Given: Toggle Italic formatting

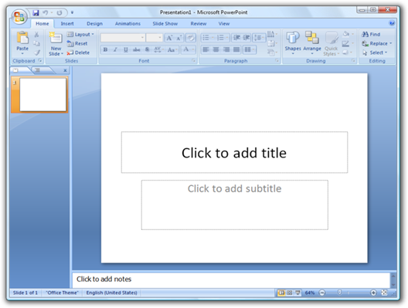Looking at the screenshot, I should [x=116, y=49].
